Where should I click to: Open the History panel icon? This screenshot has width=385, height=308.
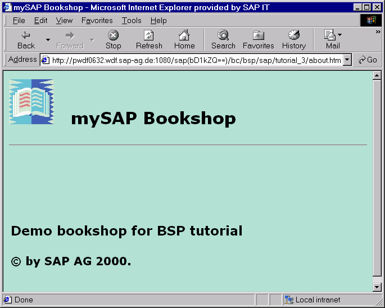tap(293, 35)
